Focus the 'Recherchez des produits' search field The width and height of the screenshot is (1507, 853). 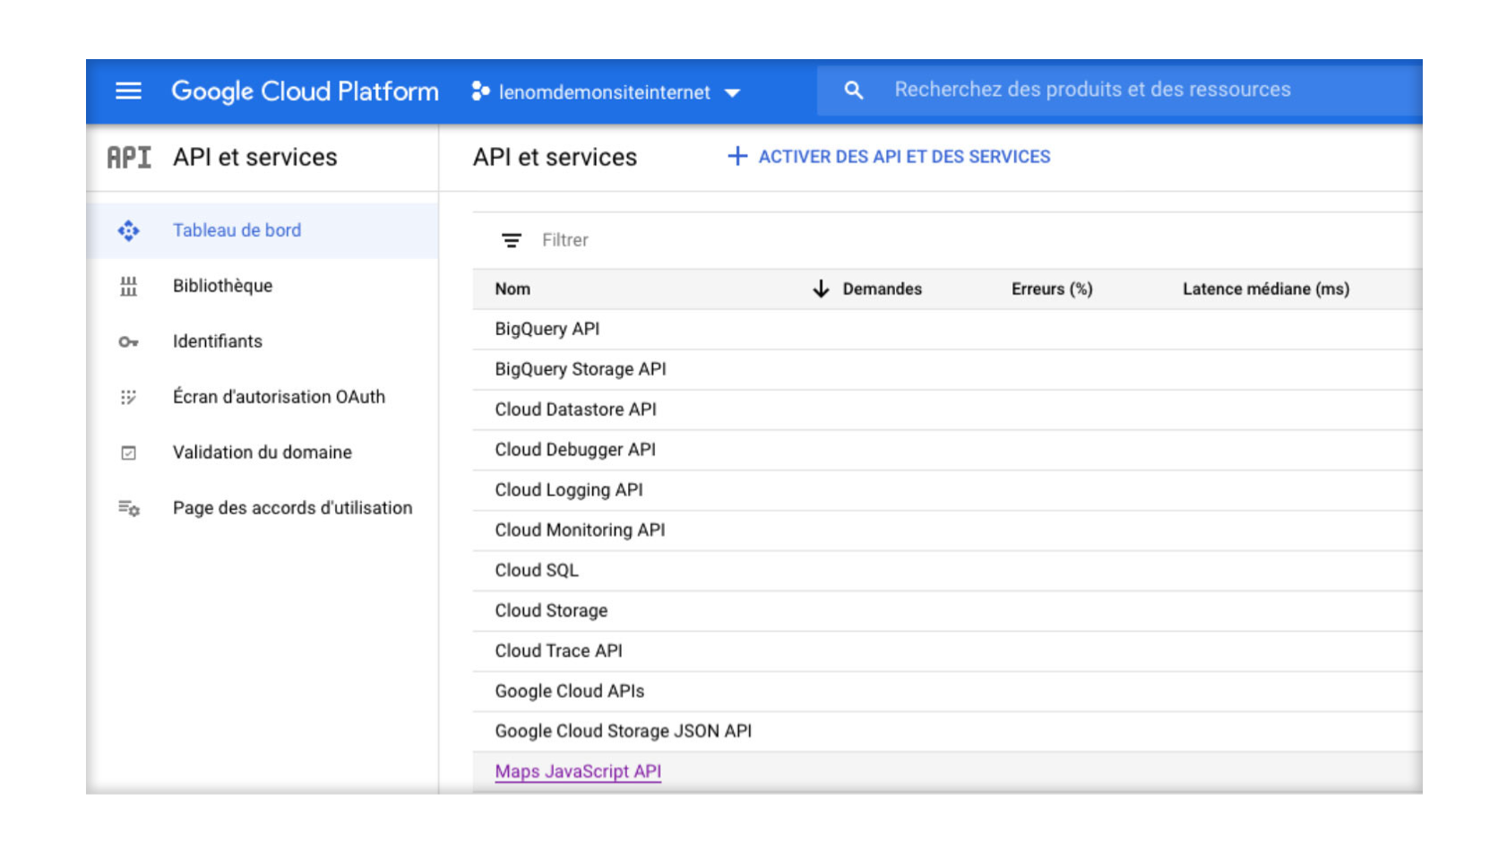(1119, 90)
